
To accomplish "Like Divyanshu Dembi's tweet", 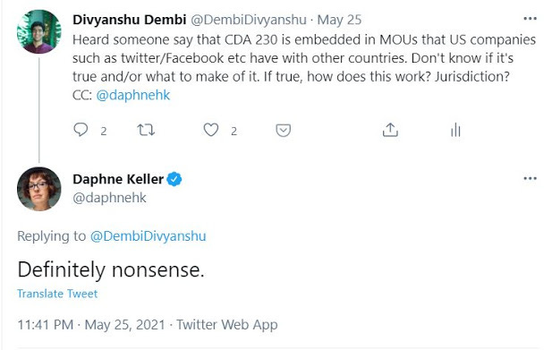I will point(211,130).
